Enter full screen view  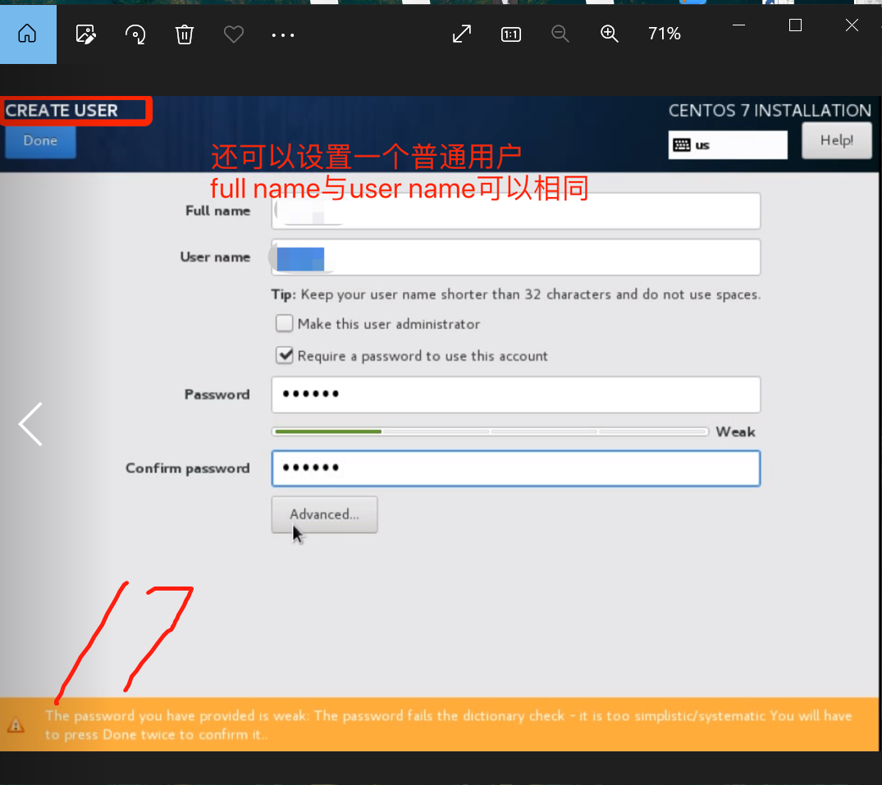[x=462, y=34]
